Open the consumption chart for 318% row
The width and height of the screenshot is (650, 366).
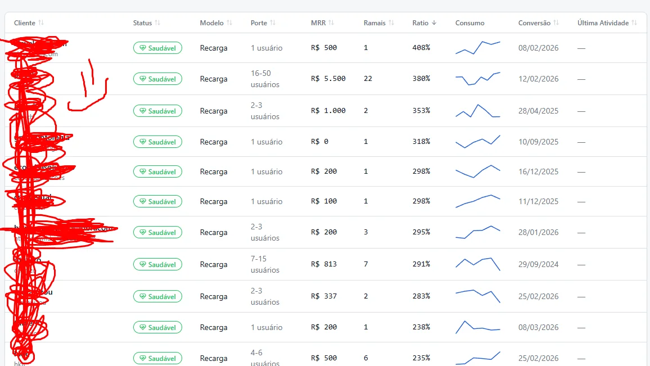point(478,141)
